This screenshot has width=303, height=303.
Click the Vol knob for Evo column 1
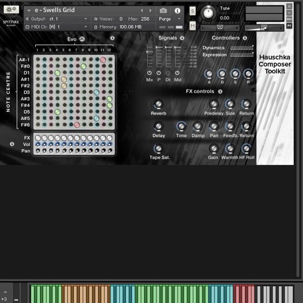pyautogui.click(x=38, y=144)
